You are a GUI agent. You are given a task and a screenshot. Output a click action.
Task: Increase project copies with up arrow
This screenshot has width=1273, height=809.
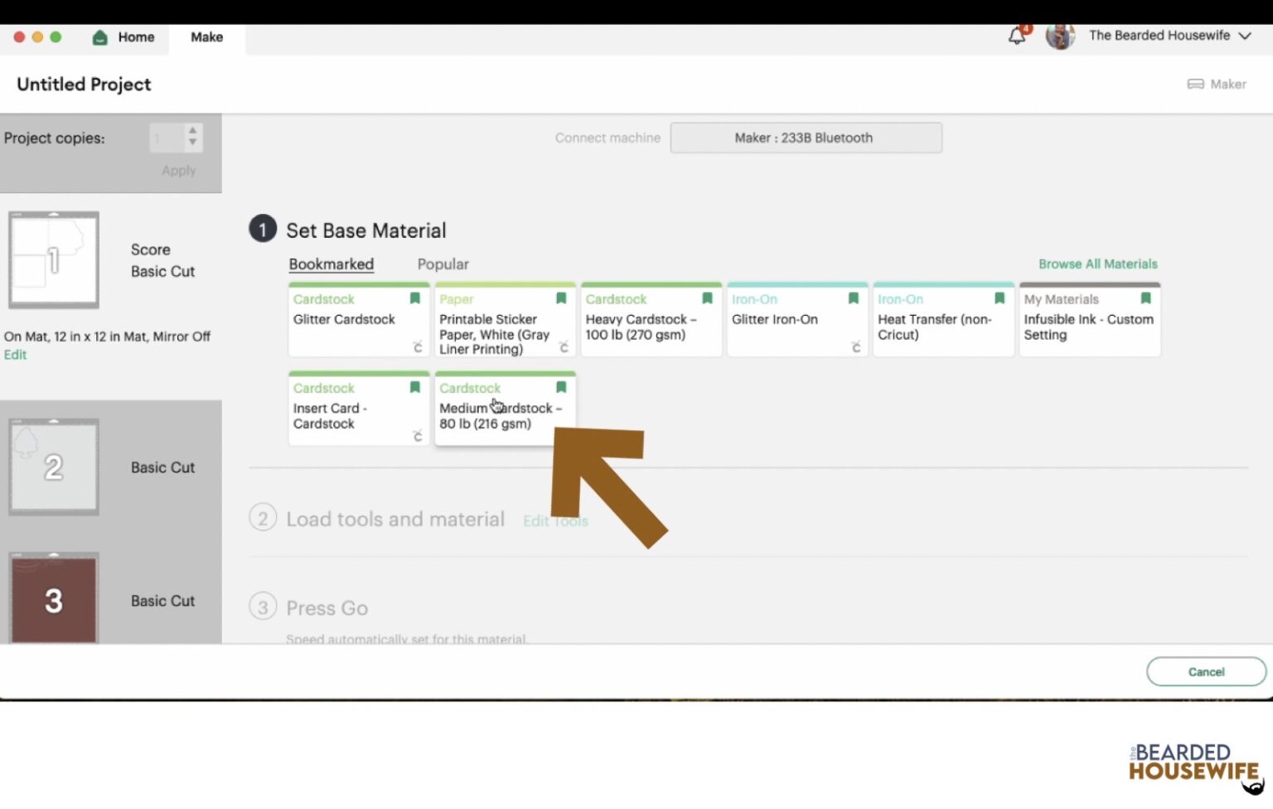192,130
